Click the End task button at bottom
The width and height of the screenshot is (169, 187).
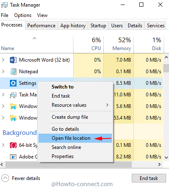(x=149, y=178)
